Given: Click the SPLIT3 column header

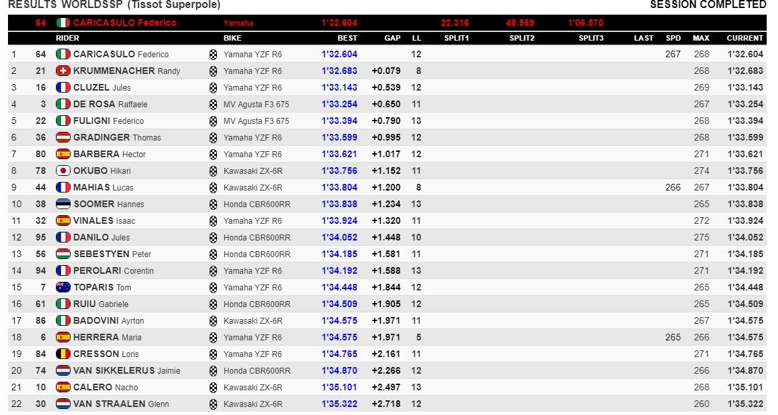Looking at the screenshot, I should pos(591,38).
